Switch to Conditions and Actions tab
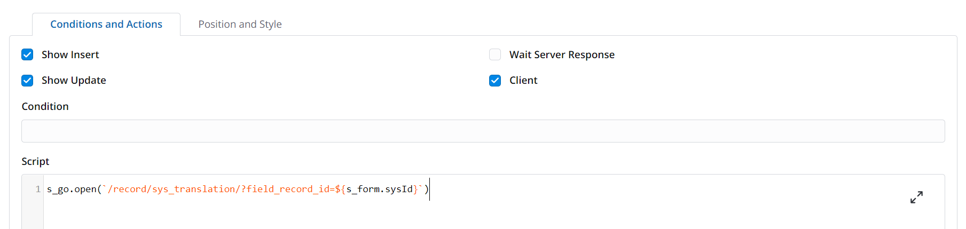966x229 pixels. point(106,25)
